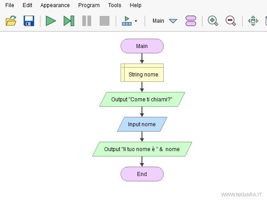The width and height of the screenshot is (267, 200).
Task: Pause the program execution
Action: 87,20
